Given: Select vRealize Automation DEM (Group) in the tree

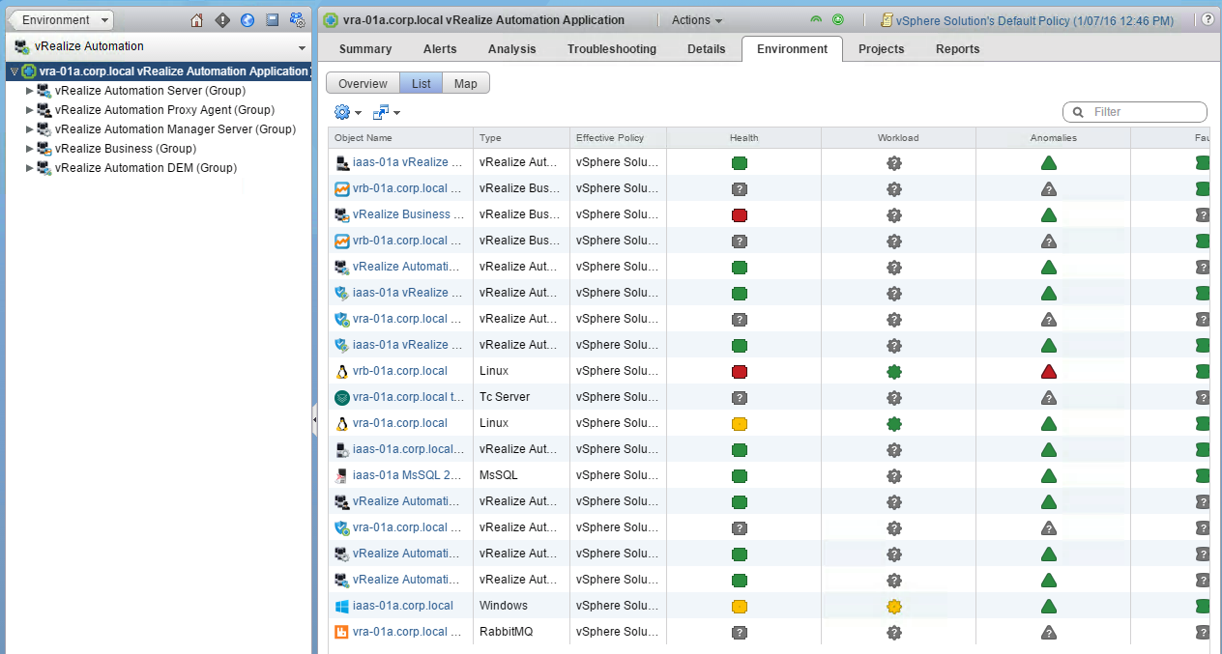Looking at the screenshot, I should point(146,168).
